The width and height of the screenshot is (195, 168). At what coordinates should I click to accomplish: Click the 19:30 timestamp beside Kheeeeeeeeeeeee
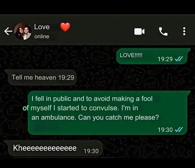click(91, 151)
